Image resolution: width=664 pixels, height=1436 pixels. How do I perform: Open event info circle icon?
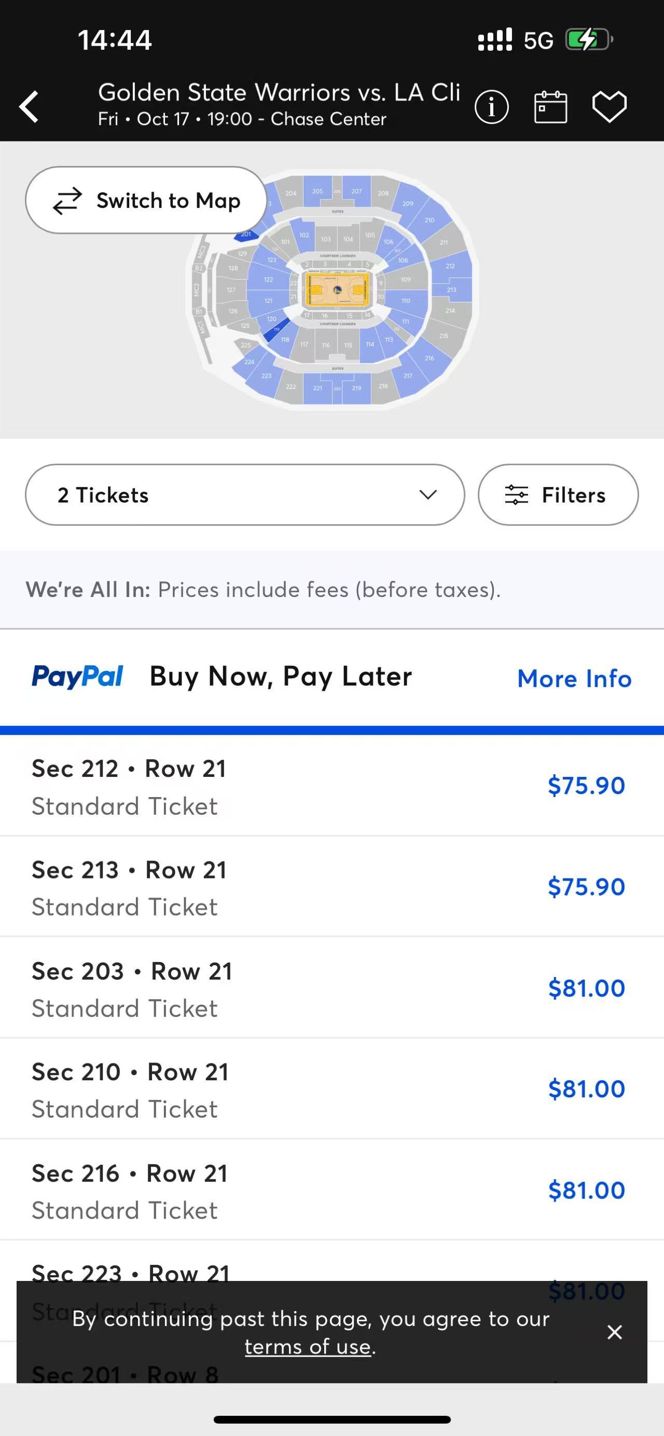(491, 106)
